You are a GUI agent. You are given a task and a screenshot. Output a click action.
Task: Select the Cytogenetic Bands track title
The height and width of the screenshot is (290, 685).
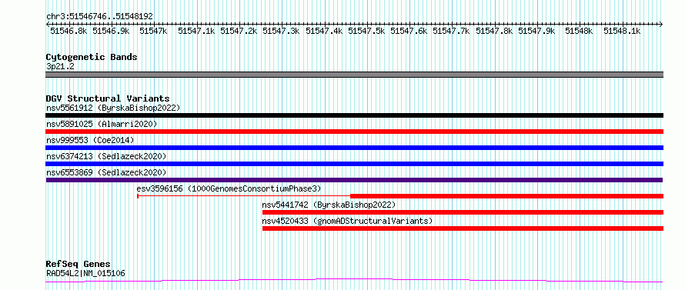coord(92,57)
